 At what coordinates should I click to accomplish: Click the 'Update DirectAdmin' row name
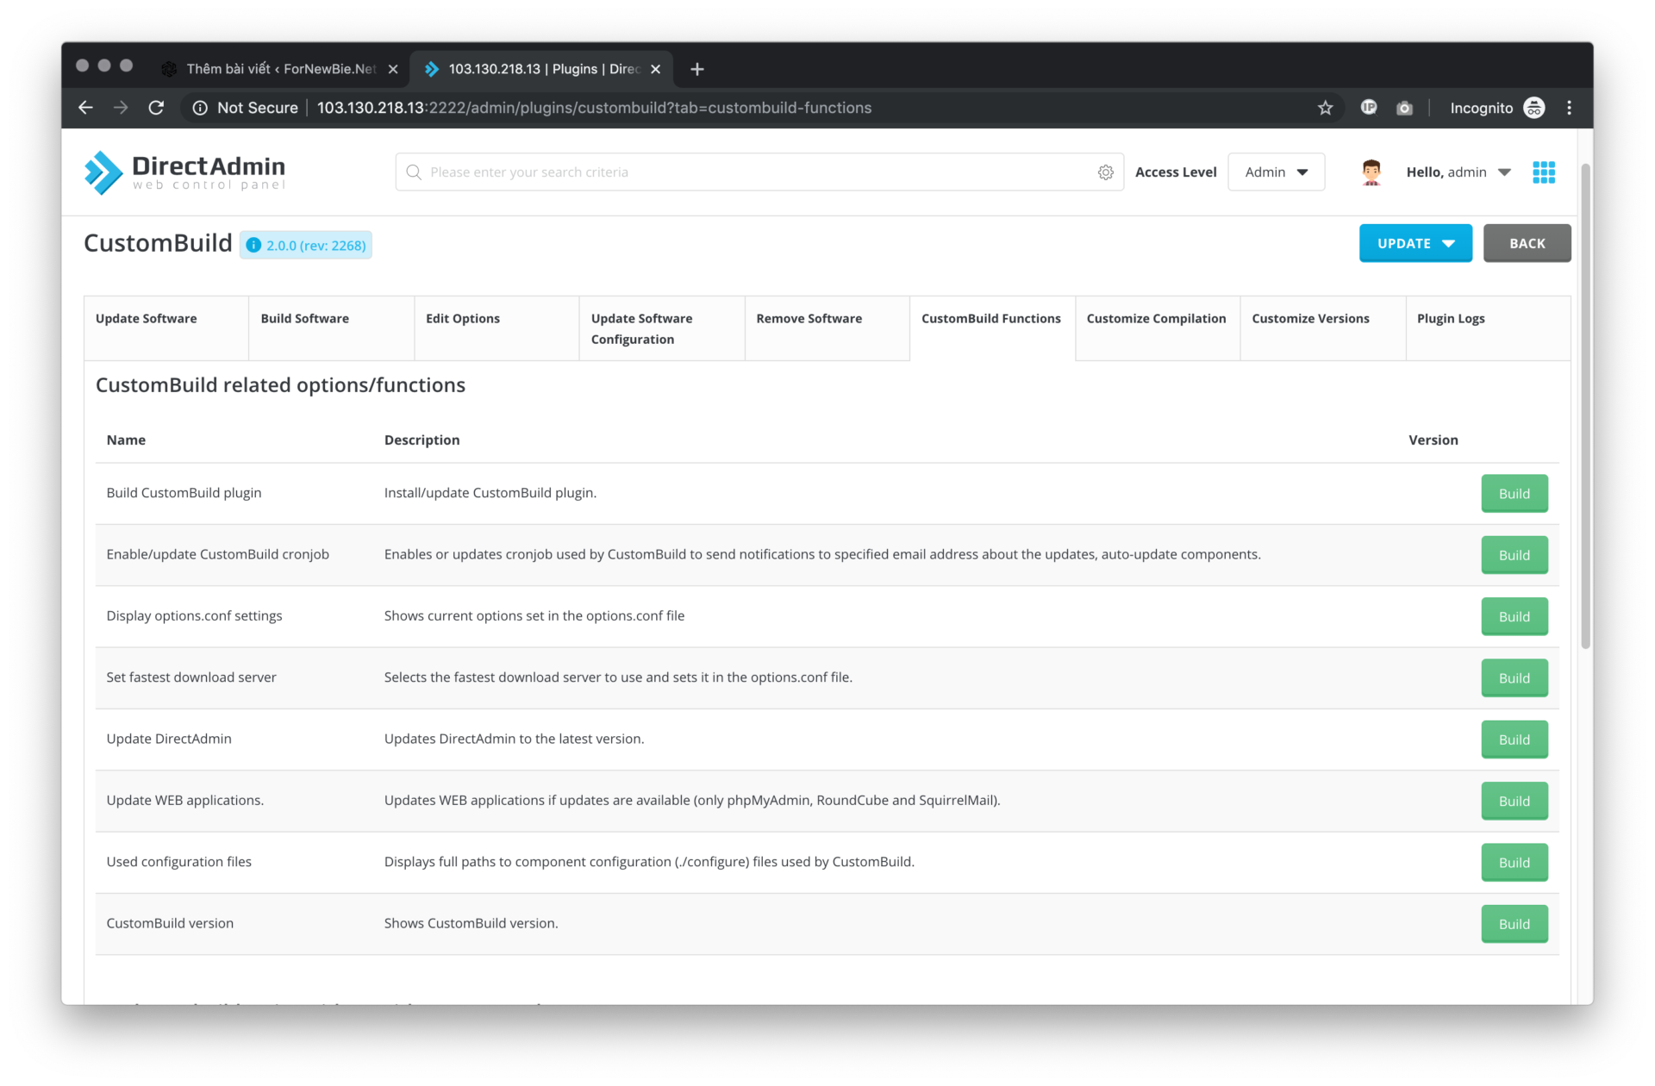169,739
